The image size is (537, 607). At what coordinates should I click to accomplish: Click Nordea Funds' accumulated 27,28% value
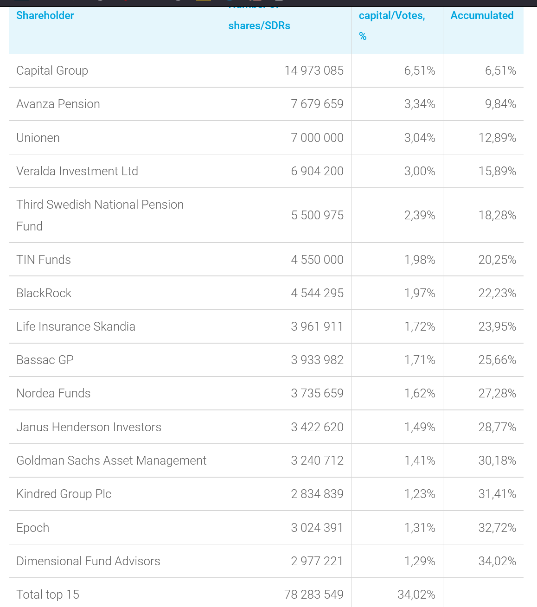coord(497,393)
